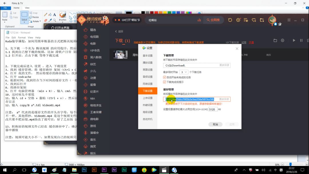Click the Crop button in Paint

click(33, 13)
